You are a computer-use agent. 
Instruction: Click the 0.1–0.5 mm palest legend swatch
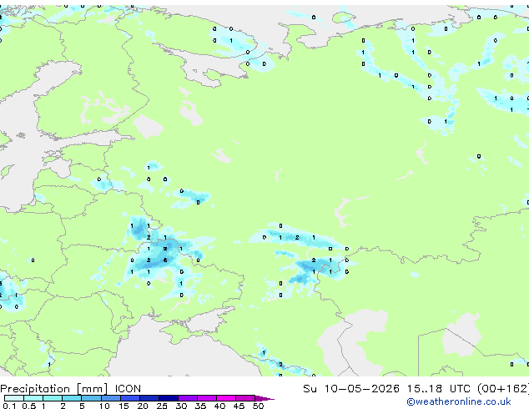point(14,398)
